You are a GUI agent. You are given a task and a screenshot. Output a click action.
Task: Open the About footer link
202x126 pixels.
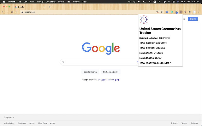click(32, 123)
